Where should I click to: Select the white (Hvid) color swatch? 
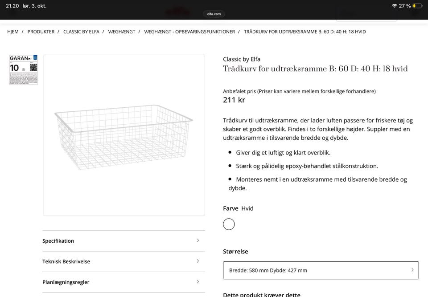point(229,224)
